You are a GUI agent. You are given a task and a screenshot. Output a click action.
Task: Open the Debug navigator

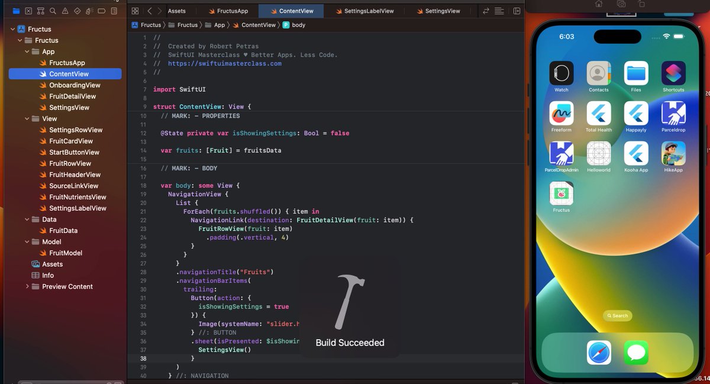point(90,11)
